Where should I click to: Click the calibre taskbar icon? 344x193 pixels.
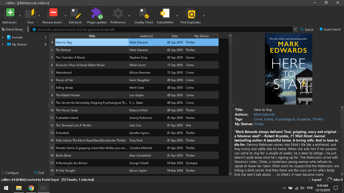point(44,188)
